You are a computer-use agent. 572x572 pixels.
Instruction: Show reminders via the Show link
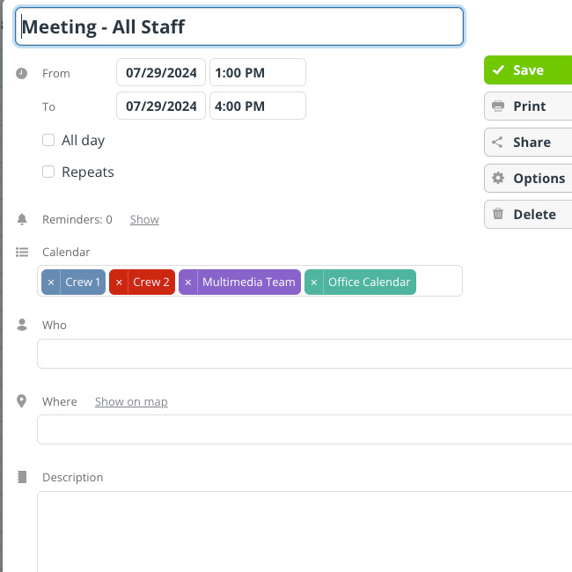click(144, 220)
